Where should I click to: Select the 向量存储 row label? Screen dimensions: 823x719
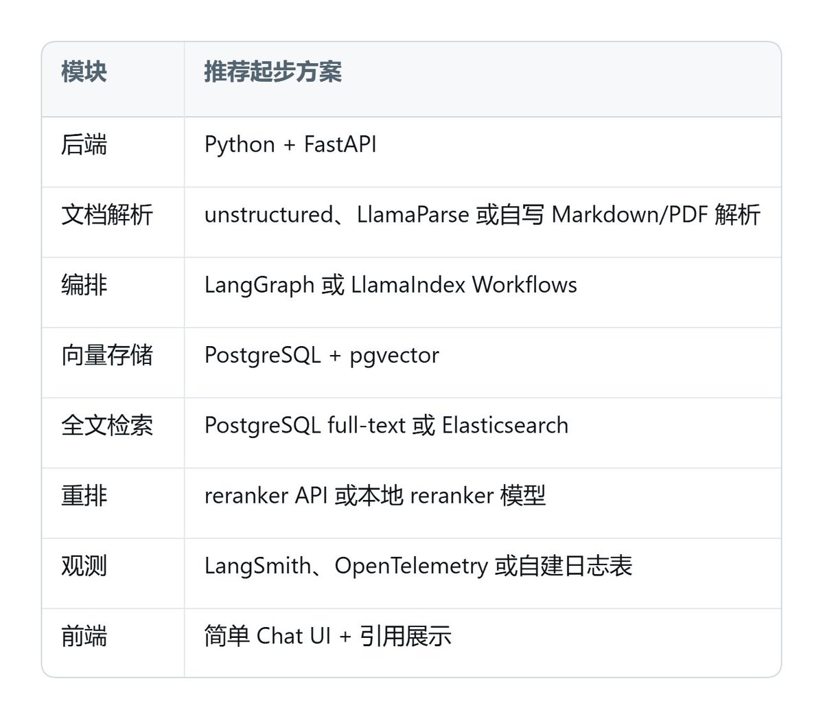[x=107, y=355]
